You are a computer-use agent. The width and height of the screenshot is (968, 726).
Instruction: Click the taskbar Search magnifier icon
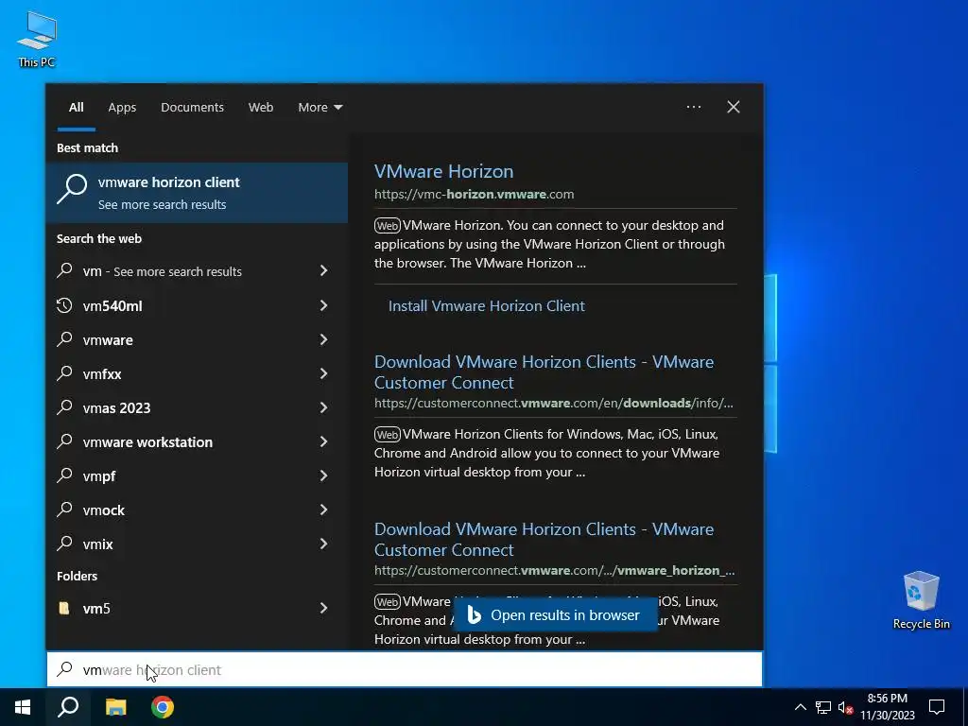(x=68, y=707)
